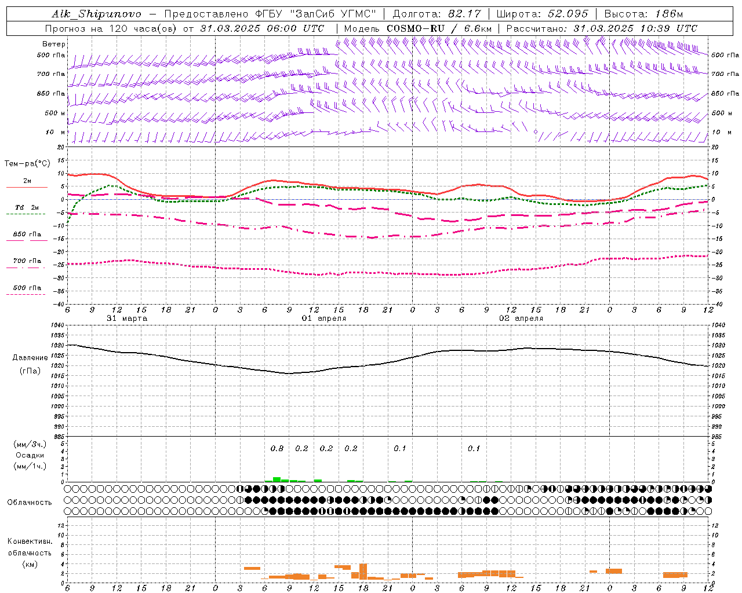
Task: Click the Осадки panel label
Action: click(30, 455)
